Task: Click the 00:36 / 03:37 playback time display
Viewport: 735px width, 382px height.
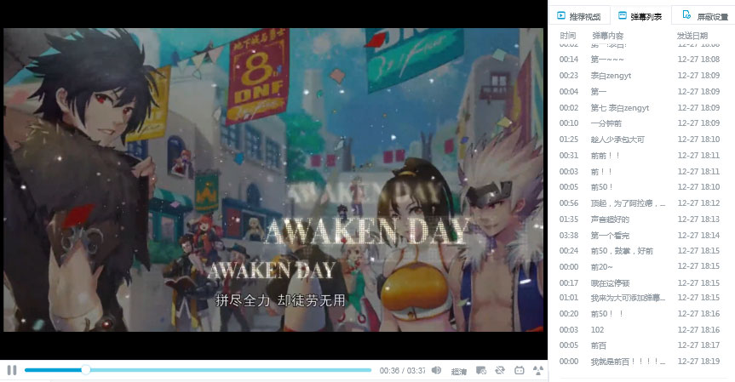Action: (x=402, y=371)
